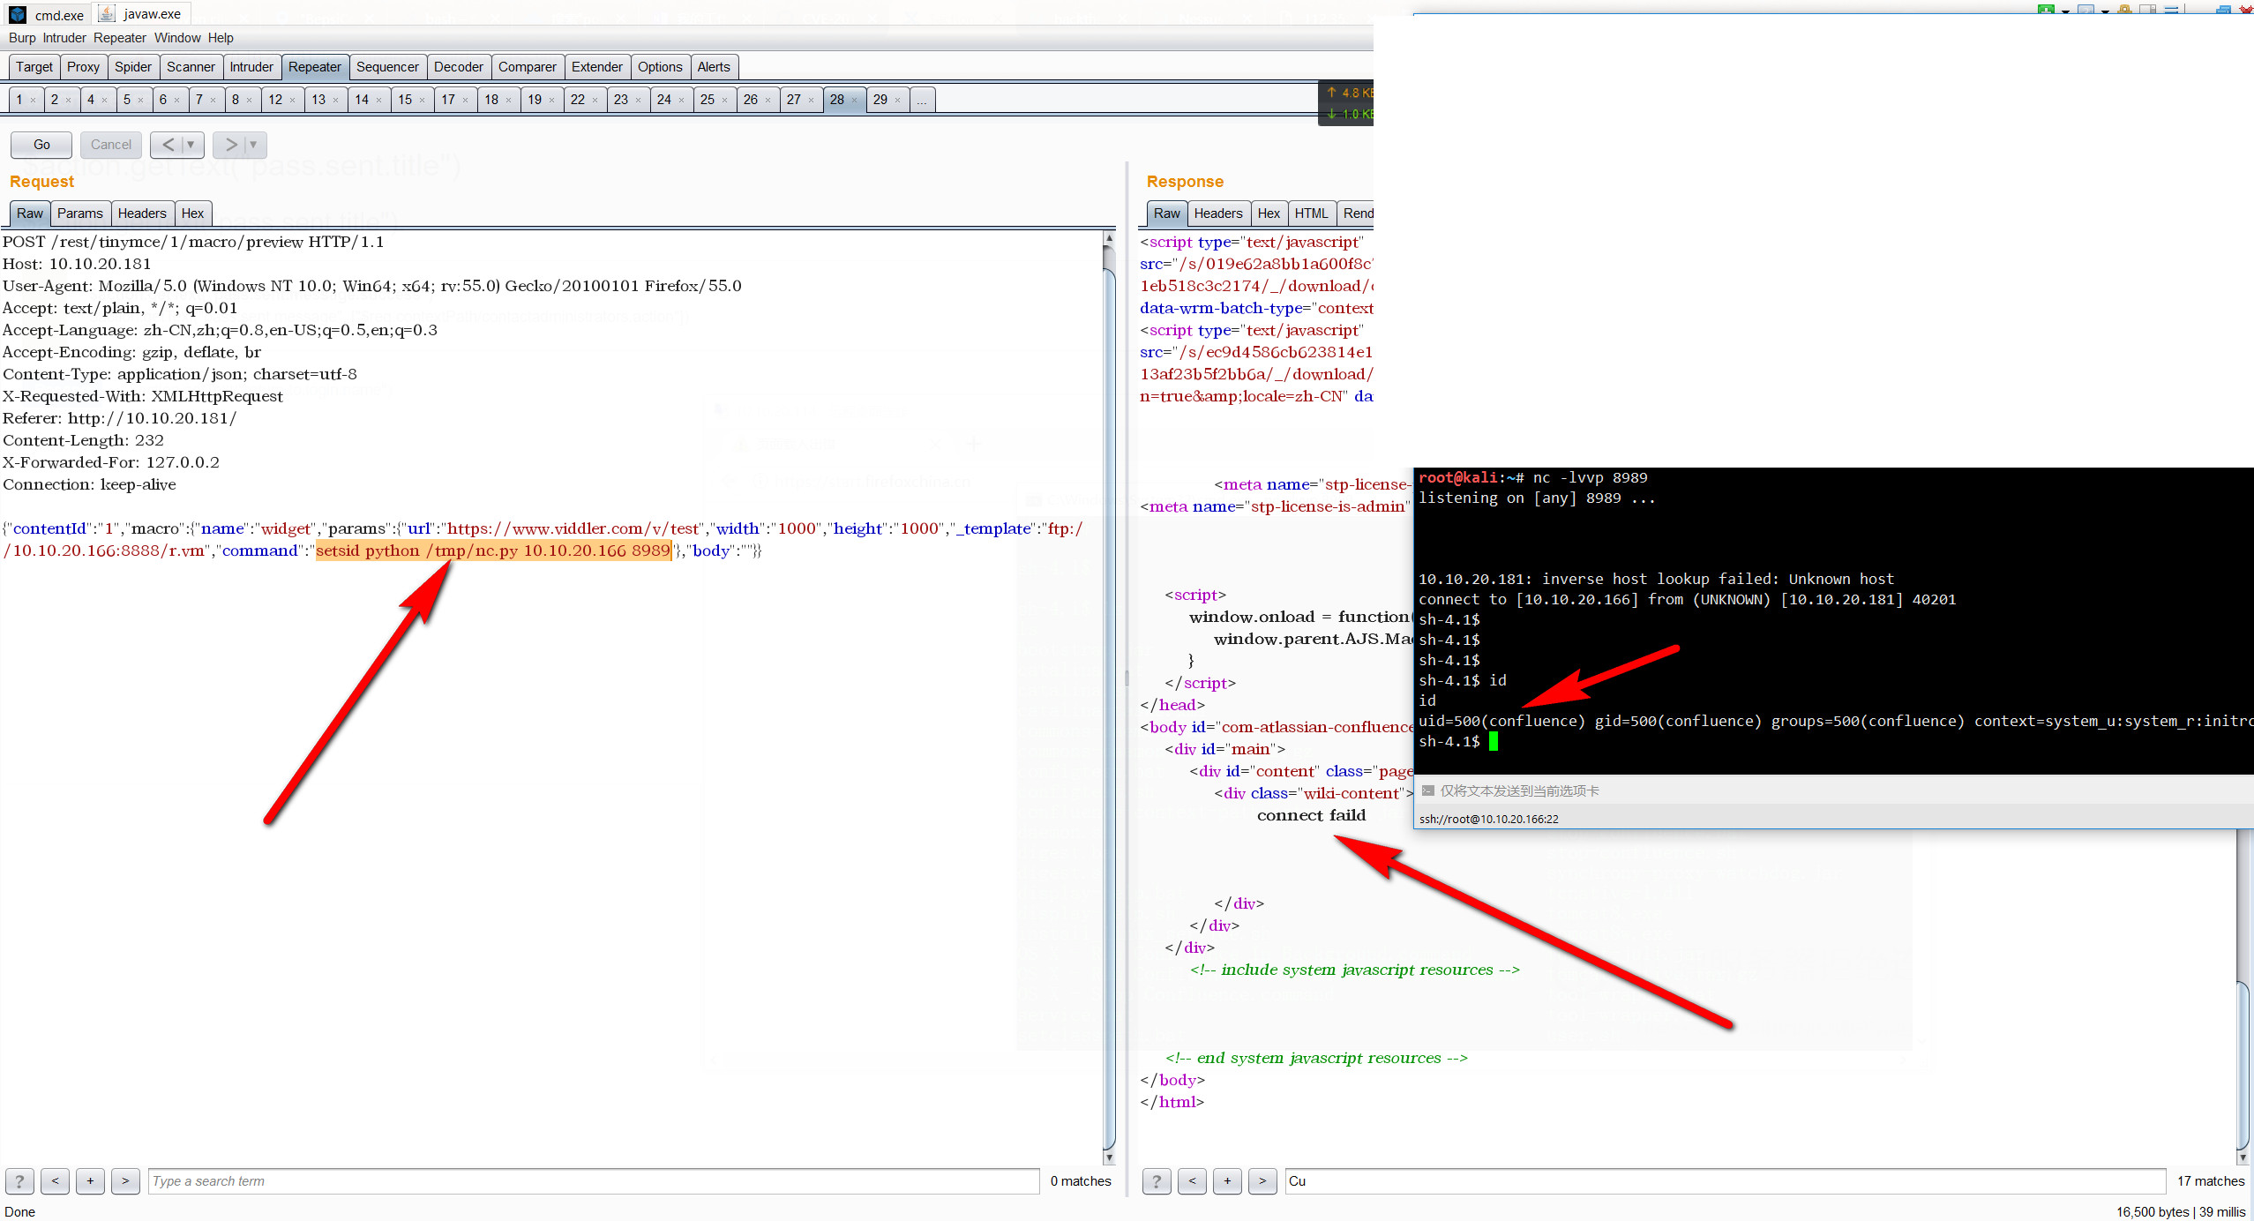Open request search help question icon
2254x1221 pixels.
point(19,1180)
